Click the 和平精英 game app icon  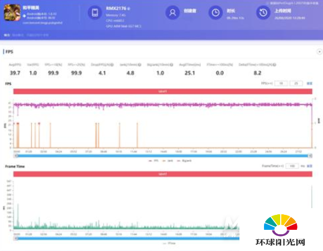coord(12,13)
